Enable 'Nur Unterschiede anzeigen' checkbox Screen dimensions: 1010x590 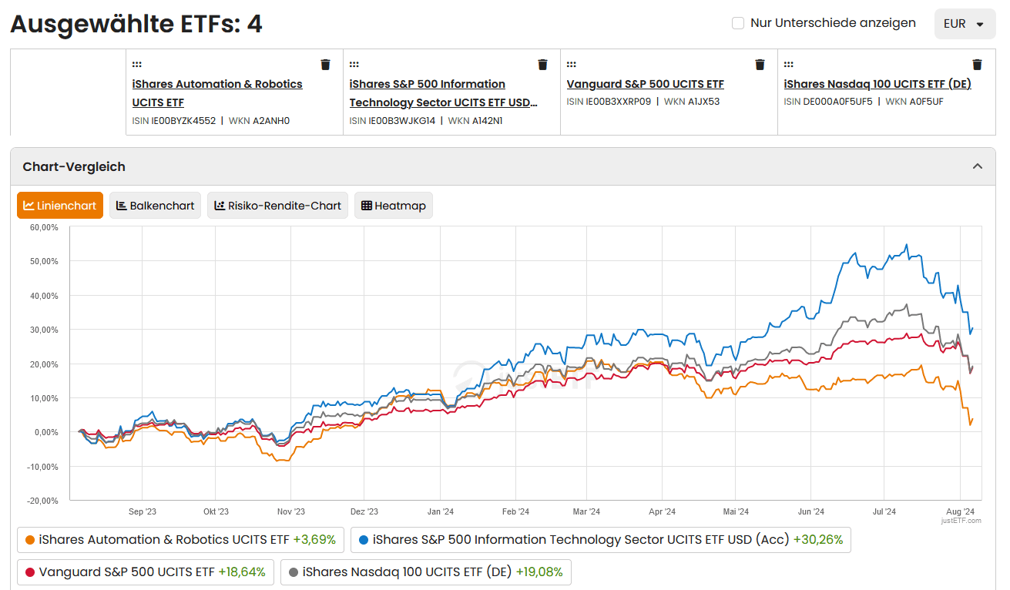click(x=738, y=23)
